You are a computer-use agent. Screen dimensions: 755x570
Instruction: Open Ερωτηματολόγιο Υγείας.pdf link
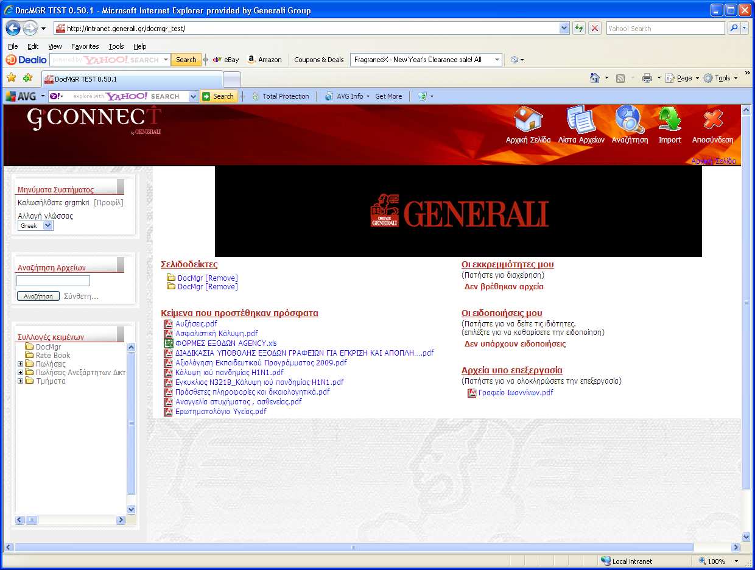tap(221, 412)
